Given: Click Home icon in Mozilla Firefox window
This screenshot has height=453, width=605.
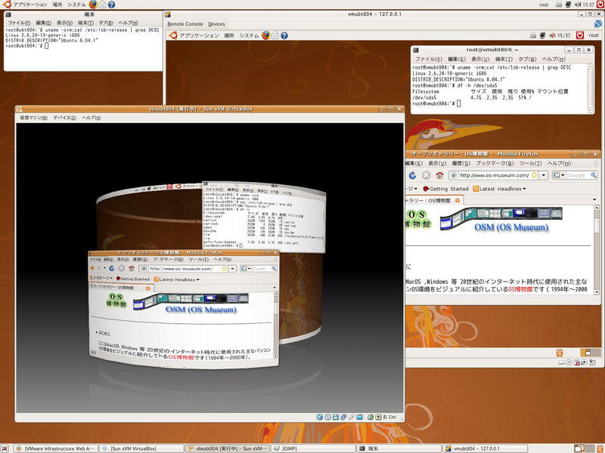Looking at the screenshot, I should [439, 176].
